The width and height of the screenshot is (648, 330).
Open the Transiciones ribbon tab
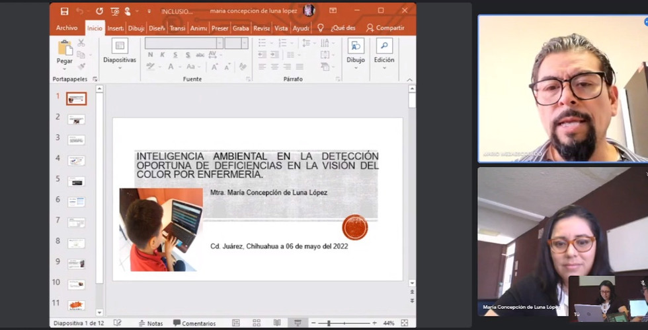pyautogui.click(x=177, y=28)
